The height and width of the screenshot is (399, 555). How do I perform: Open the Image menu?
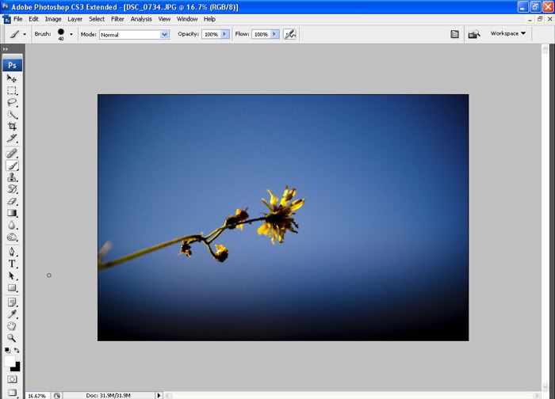[53, 19]
